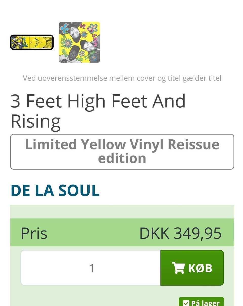The image size is (243, 306).
Task: Select the yellow vinyl discs thumbnail
Action: (32, 42)
